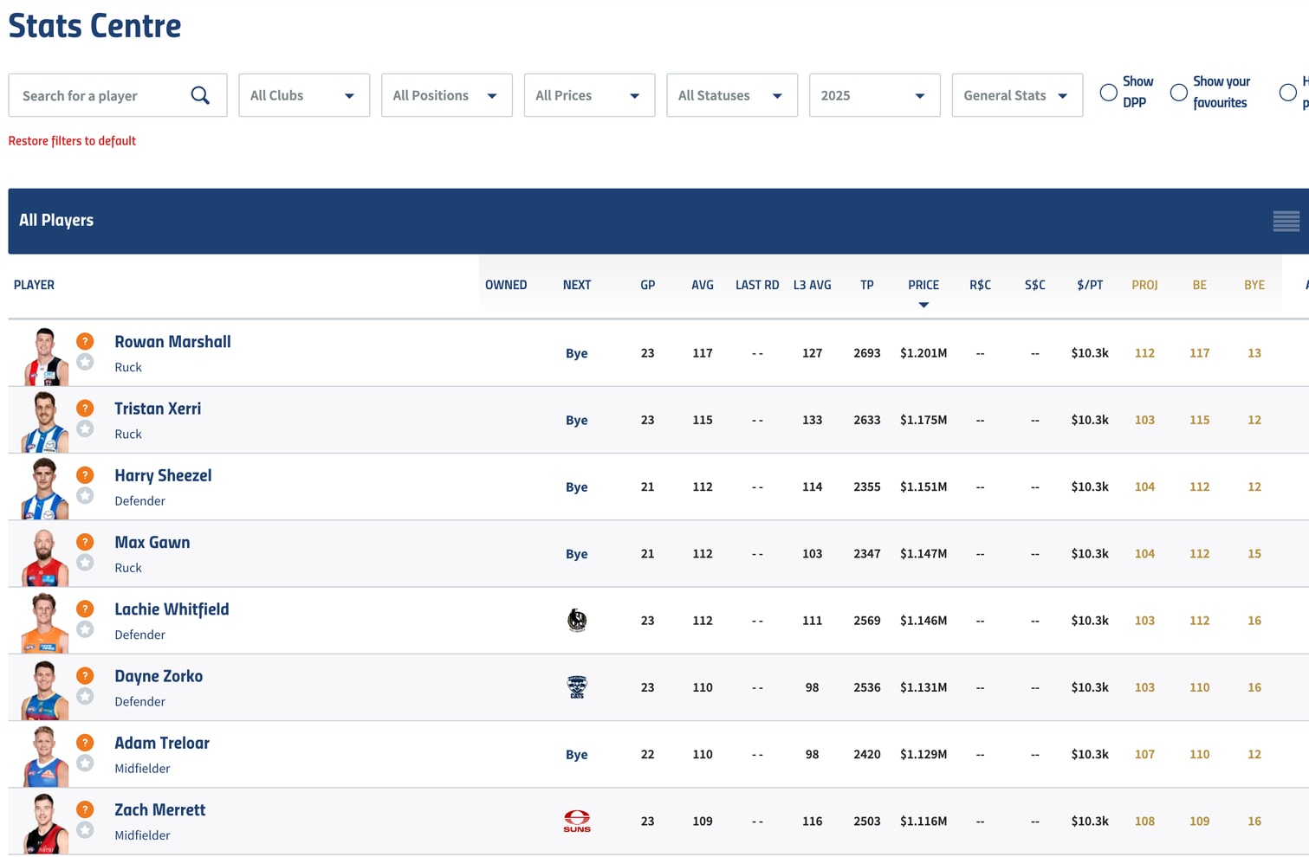Image resolution: width=1309 pixels, height=857 pixels.
Task: Sort by AVG column header
Action: (x=702, y=285)
